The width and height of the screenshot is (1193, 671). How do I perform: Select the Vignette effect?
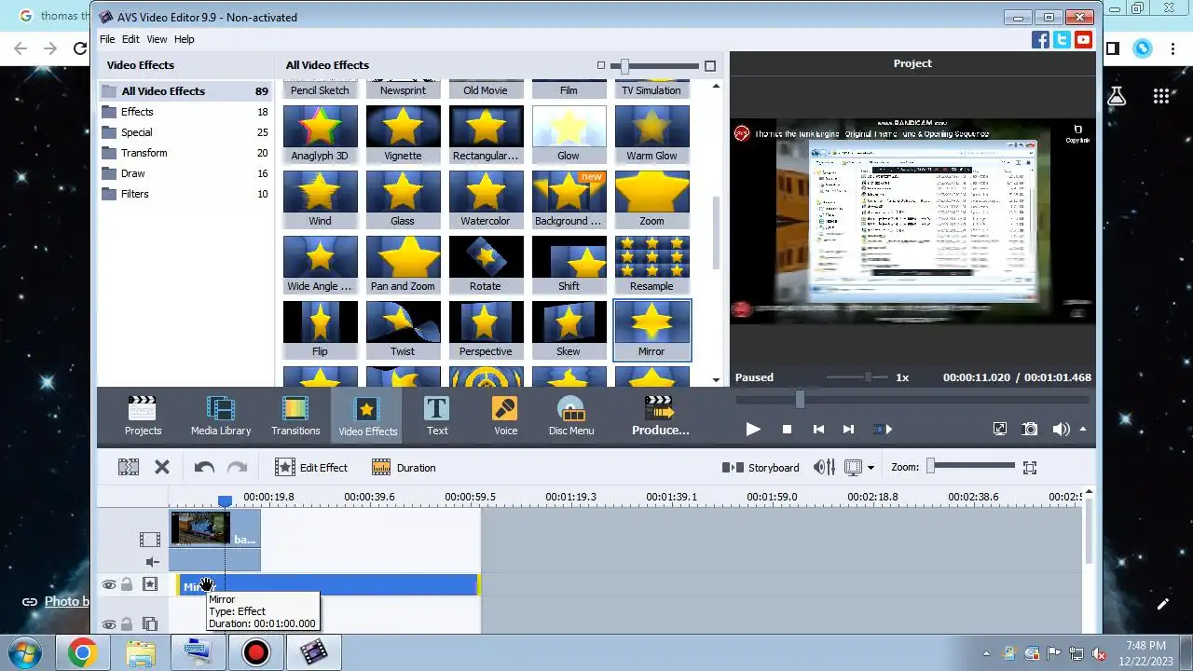click(403, 133)
